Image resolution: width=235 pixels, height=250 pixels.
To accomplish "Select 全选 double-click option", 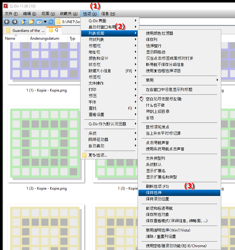I will tap(179, 118).
